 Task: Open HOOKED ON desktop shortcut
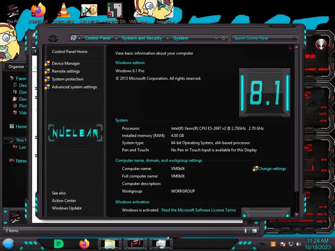click(x=115, y=13)
